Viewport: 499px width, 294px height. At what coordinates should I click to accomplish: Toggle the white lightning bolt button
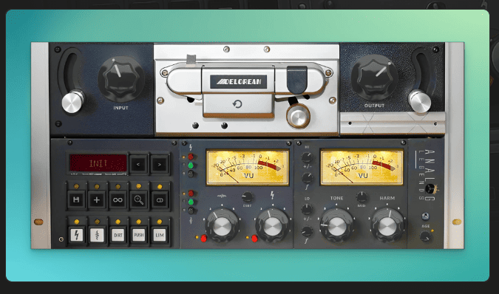pos(76,235)
